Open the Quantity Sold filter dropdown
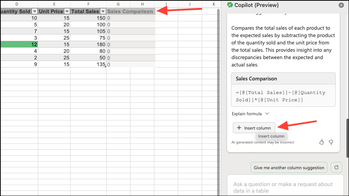349x196 pixels. tap(35, 11)
